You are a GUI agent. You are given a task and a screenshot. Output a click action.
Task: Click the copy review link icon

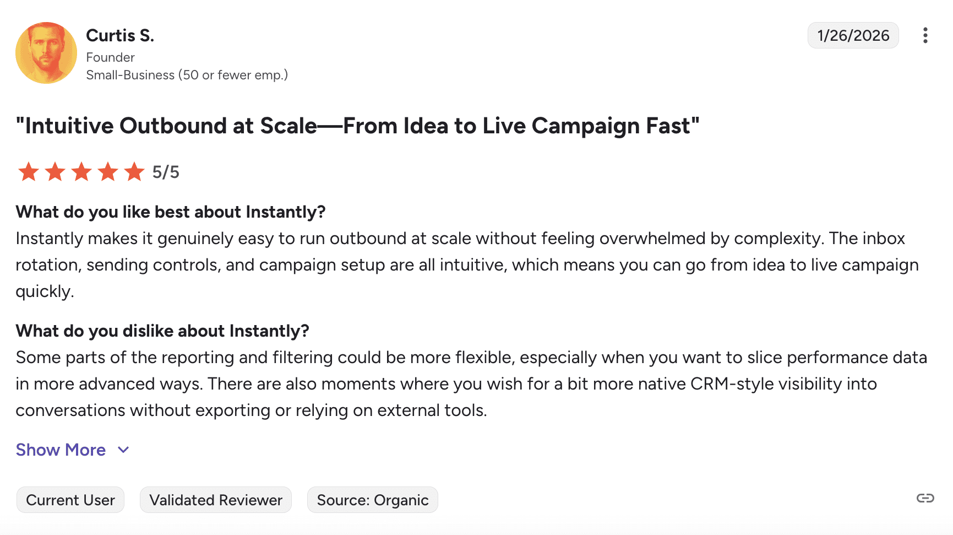click(925, 498)
